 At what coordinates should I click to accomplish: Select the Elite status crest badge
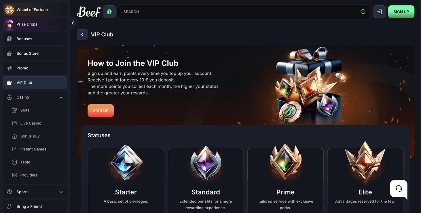(365, 163)
